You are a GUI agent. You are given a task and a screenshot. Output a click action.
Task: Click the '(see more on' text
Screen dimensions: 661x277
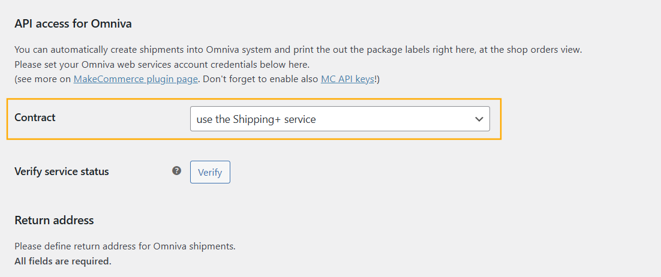point(43,79)
